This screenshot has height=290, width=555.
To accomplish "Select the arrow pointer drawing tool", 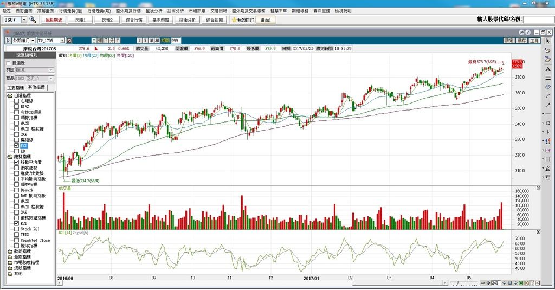I will (x=548, y=41).
